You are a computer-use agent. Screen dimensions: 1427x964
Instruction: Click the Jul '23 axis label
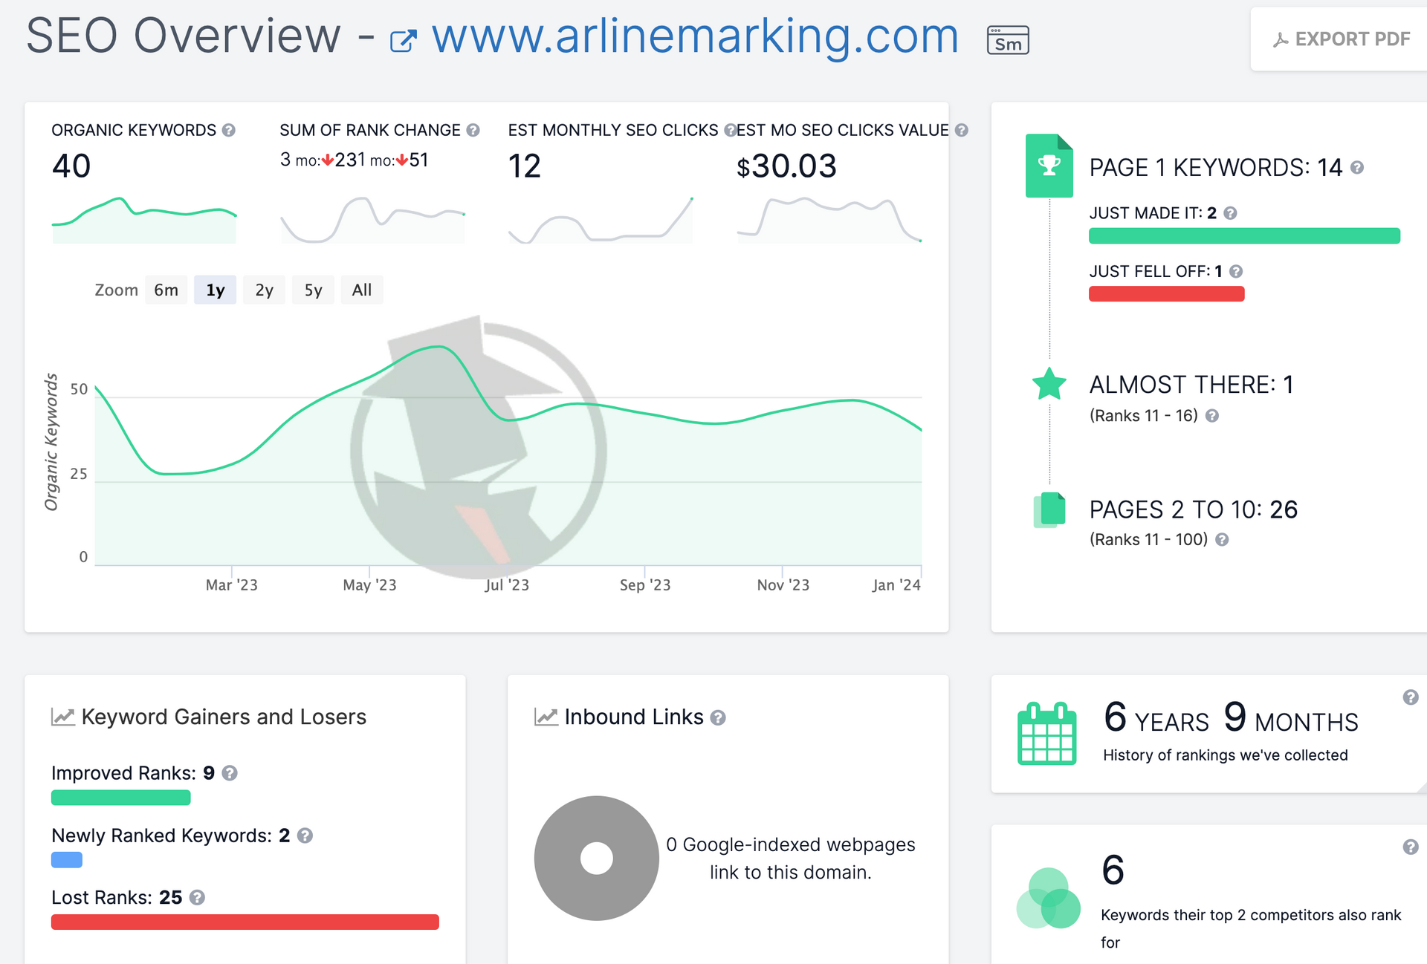(x=507, y=585)
